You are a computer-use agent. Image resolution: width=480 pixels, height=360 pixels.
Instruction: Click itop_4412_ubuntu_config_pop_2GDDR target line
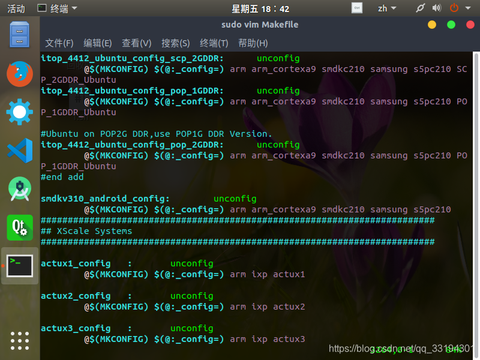click(x=132, y=145)
